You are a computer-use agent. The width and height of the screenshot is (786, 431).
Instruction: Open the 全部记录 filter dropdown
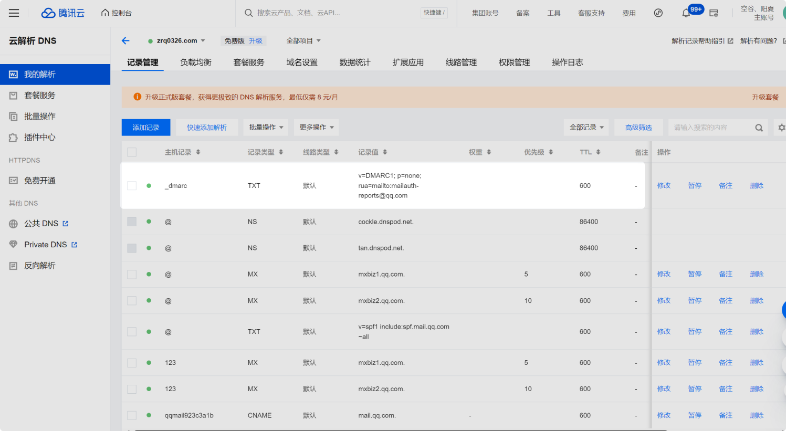pyautogui.click(x=586, y=128)
